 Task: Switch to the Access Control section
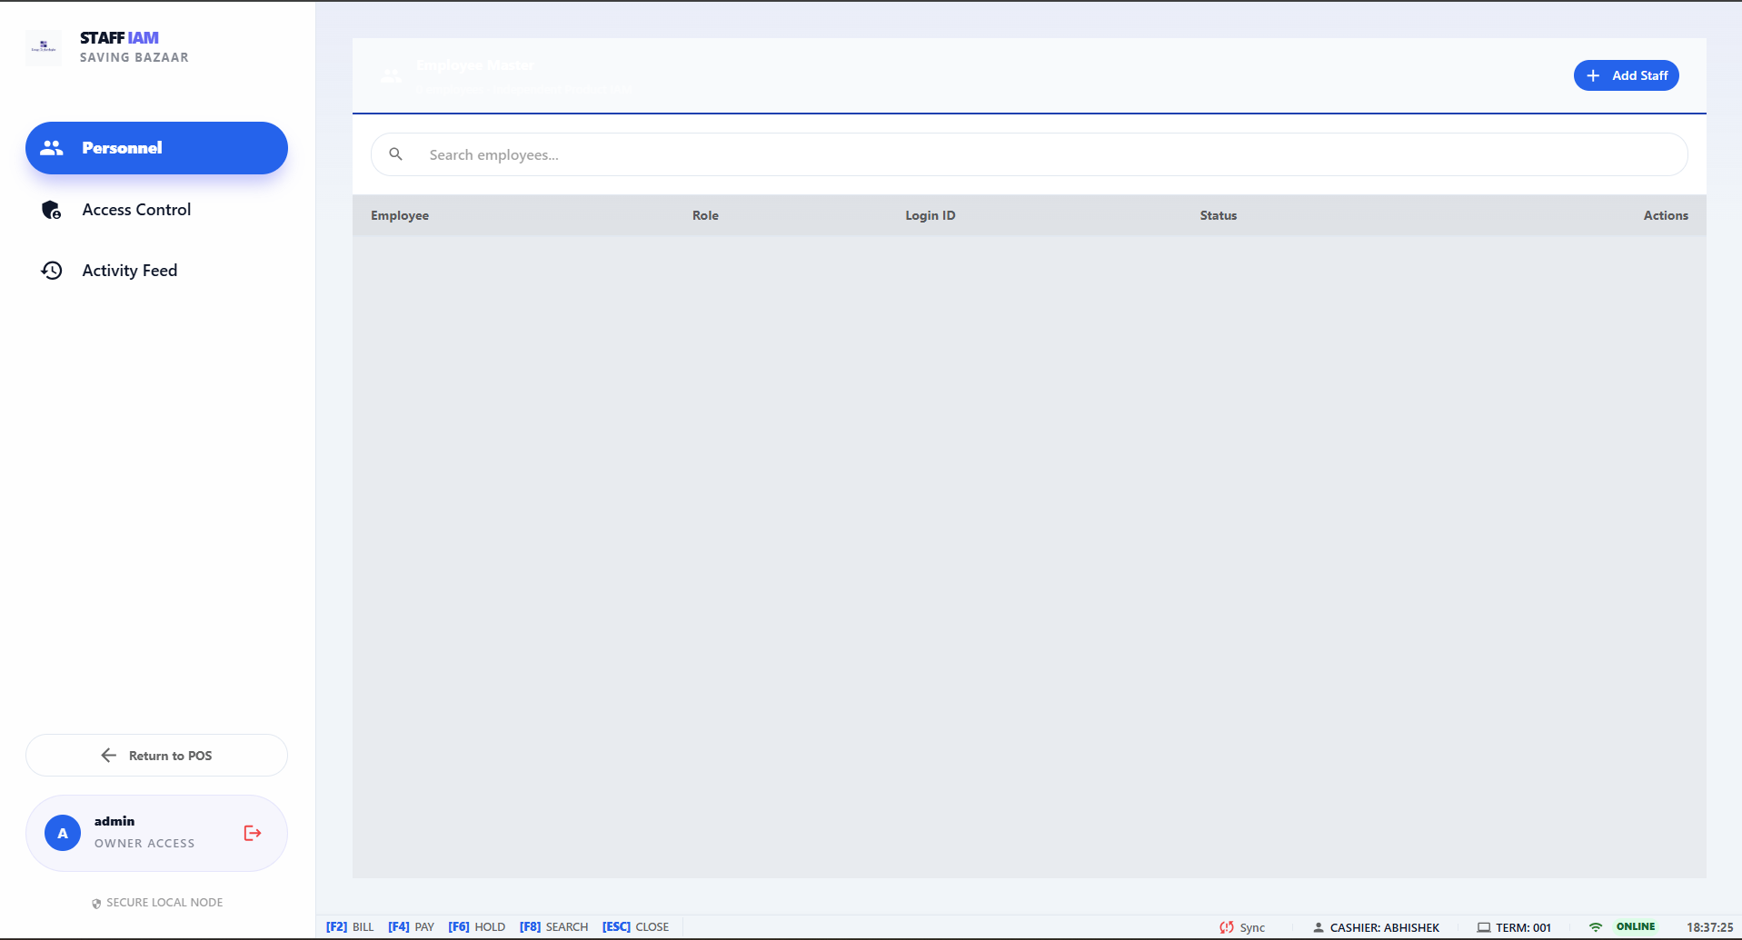click(x=136, y=209)
